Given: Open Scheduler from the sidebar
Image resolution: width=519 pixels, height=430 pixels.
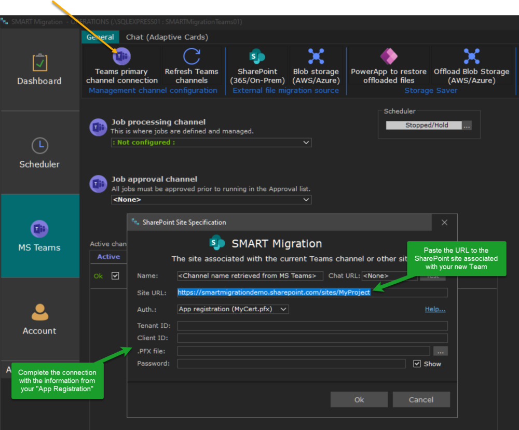Looking at the screenshot, I should tap(40, 153).
